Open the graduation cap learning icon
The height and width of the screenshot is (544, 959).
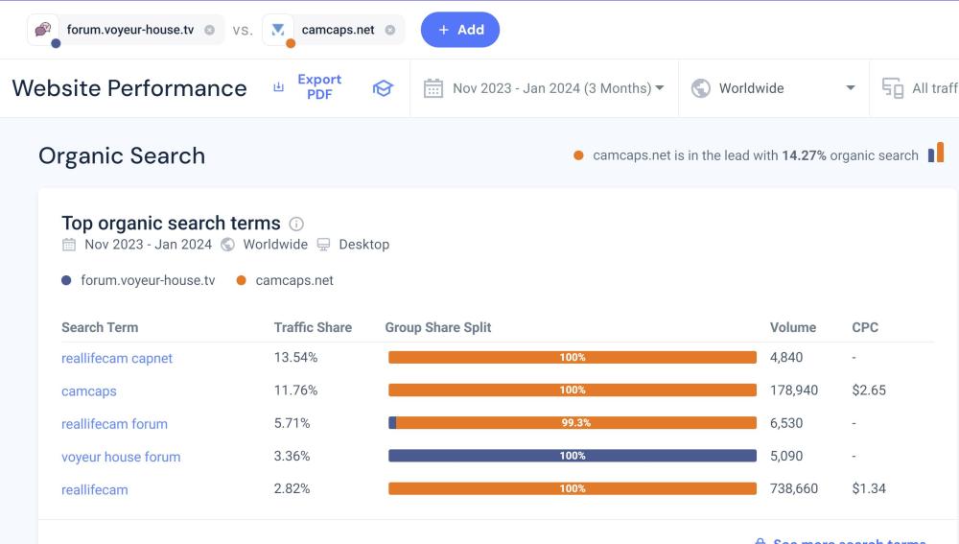click(x=383, y=88)
